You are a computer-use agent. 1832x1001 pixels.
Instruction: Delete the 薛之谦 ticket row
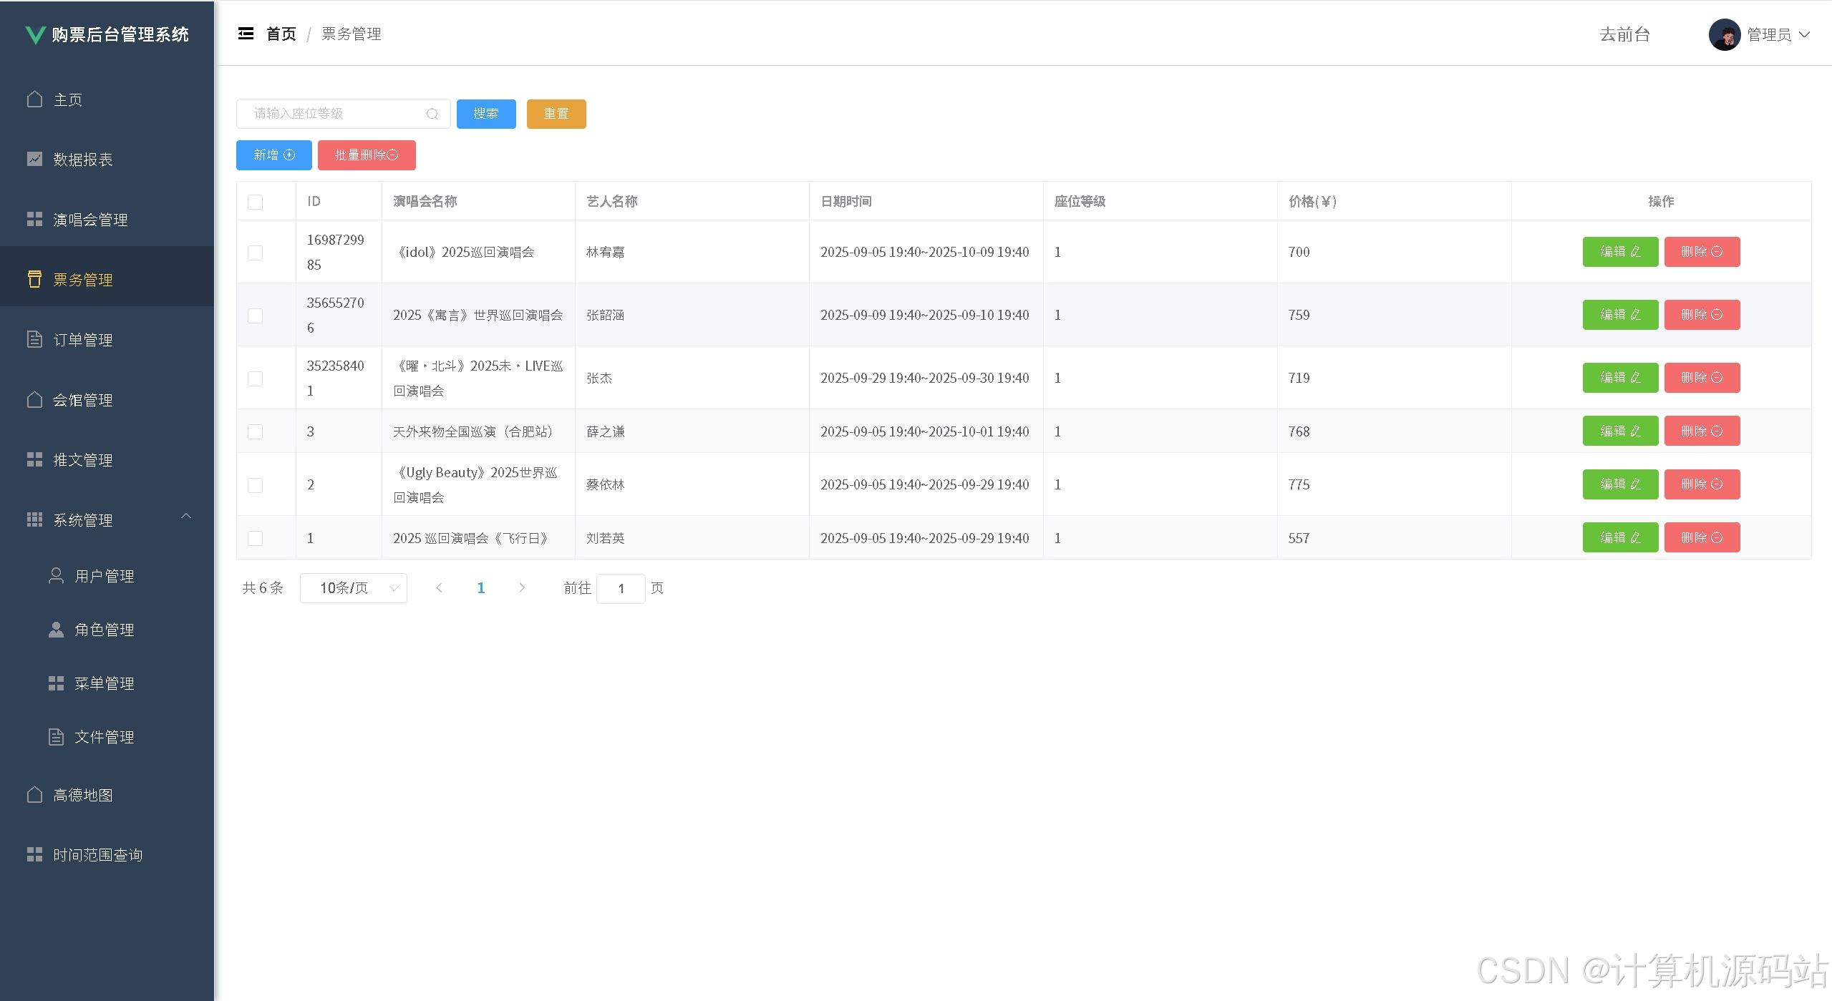tap(1702, 431)
